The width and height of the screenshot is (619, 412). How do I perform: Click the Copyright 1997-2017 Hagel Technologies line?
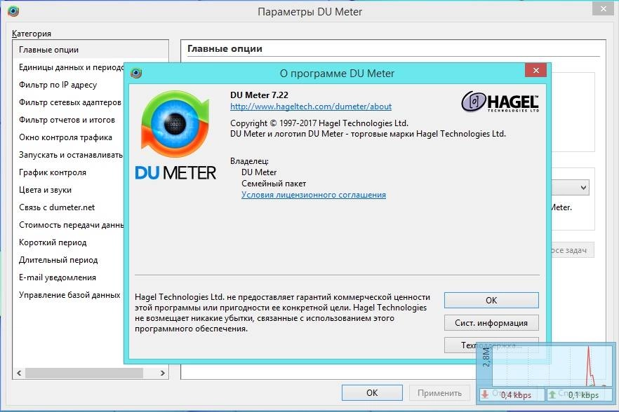click(319, 123)
